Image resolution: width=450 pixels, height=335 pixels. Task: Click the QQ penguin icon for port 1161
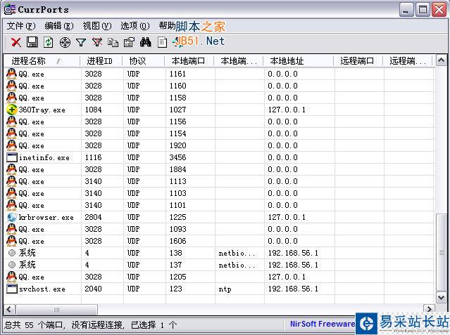(12, 74)
